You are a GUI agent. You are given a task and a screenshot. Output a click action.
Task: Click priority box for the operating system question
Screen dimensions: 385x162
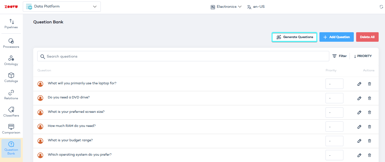tap(334, 155)
